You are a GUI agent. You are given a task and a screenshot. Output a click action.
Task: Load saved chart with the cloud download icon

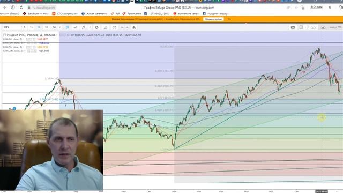323,27
